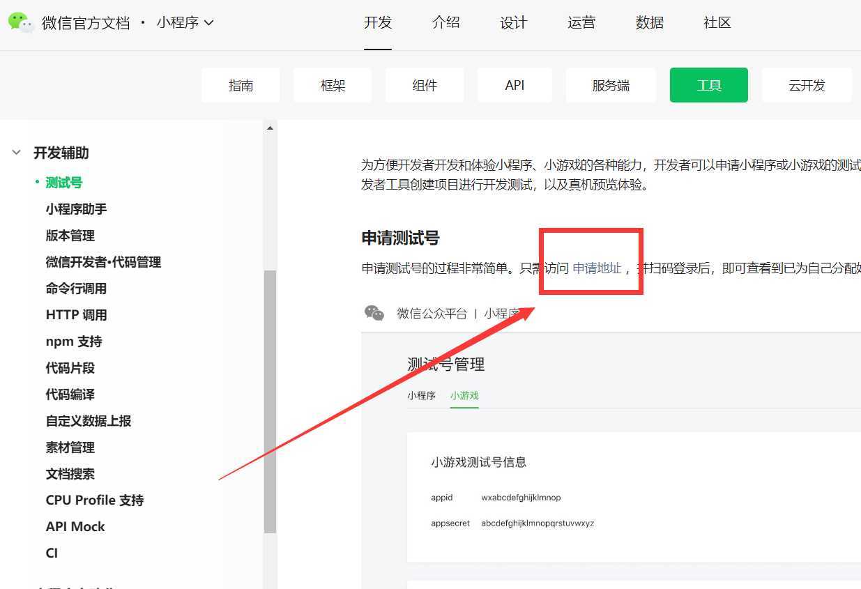Open 素材管理 in the sidebar
This screenshot has width=861, height=589.
[x=70, y=448]
